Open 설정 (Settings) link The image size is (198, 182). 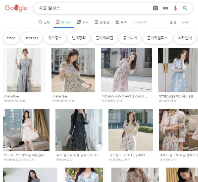173,22
